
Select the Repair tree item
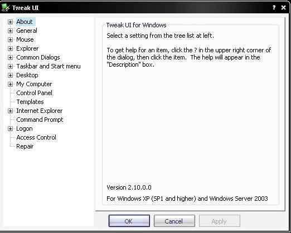pos(25,146)
